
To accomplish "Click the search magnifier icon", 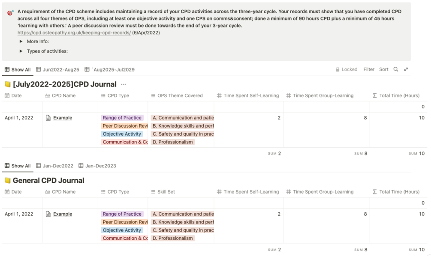I will click(396, 69).
